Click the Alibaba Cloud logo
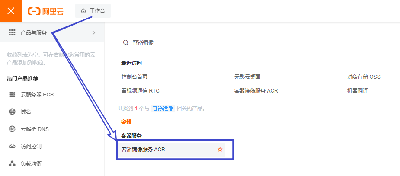This screenshot has height=176, width=400. coord(45,11)
